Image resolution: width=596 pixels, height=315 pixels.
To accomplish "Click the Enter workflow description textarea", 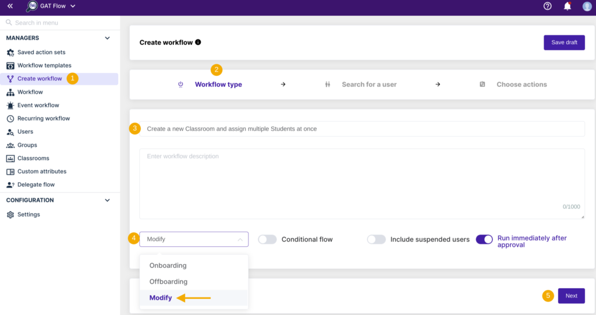I will [362, 184].
